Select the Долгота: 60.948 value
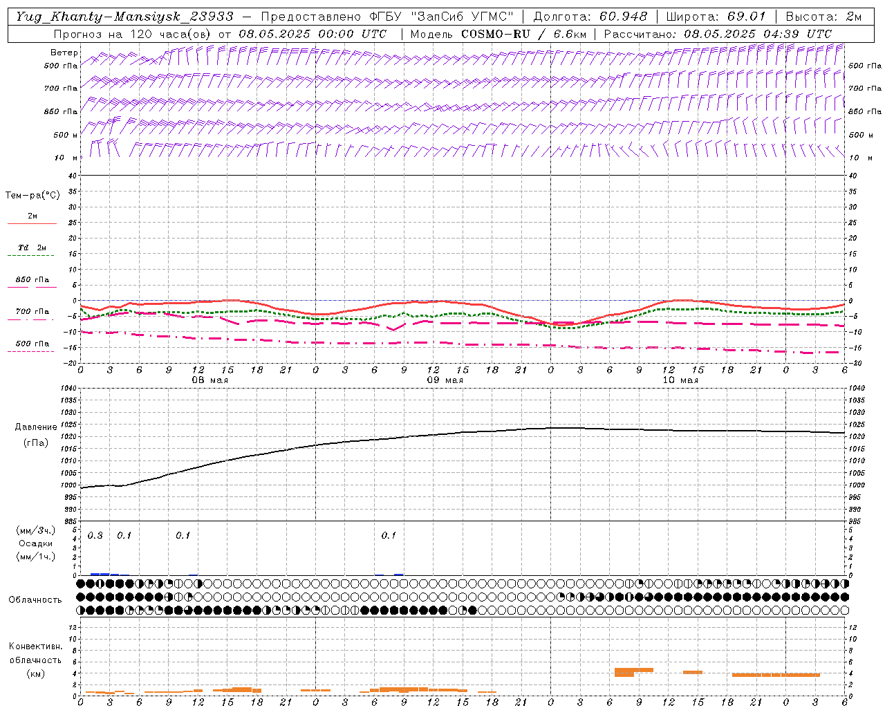This screenshot has height=708, width=885. 590,17
